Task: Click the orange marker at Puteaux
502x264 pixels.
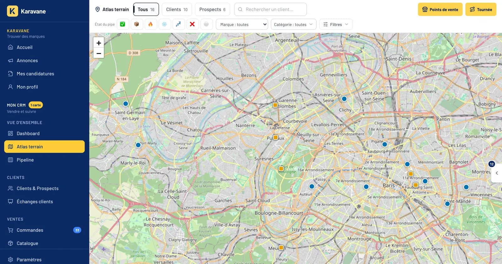Action: point(275,137)
